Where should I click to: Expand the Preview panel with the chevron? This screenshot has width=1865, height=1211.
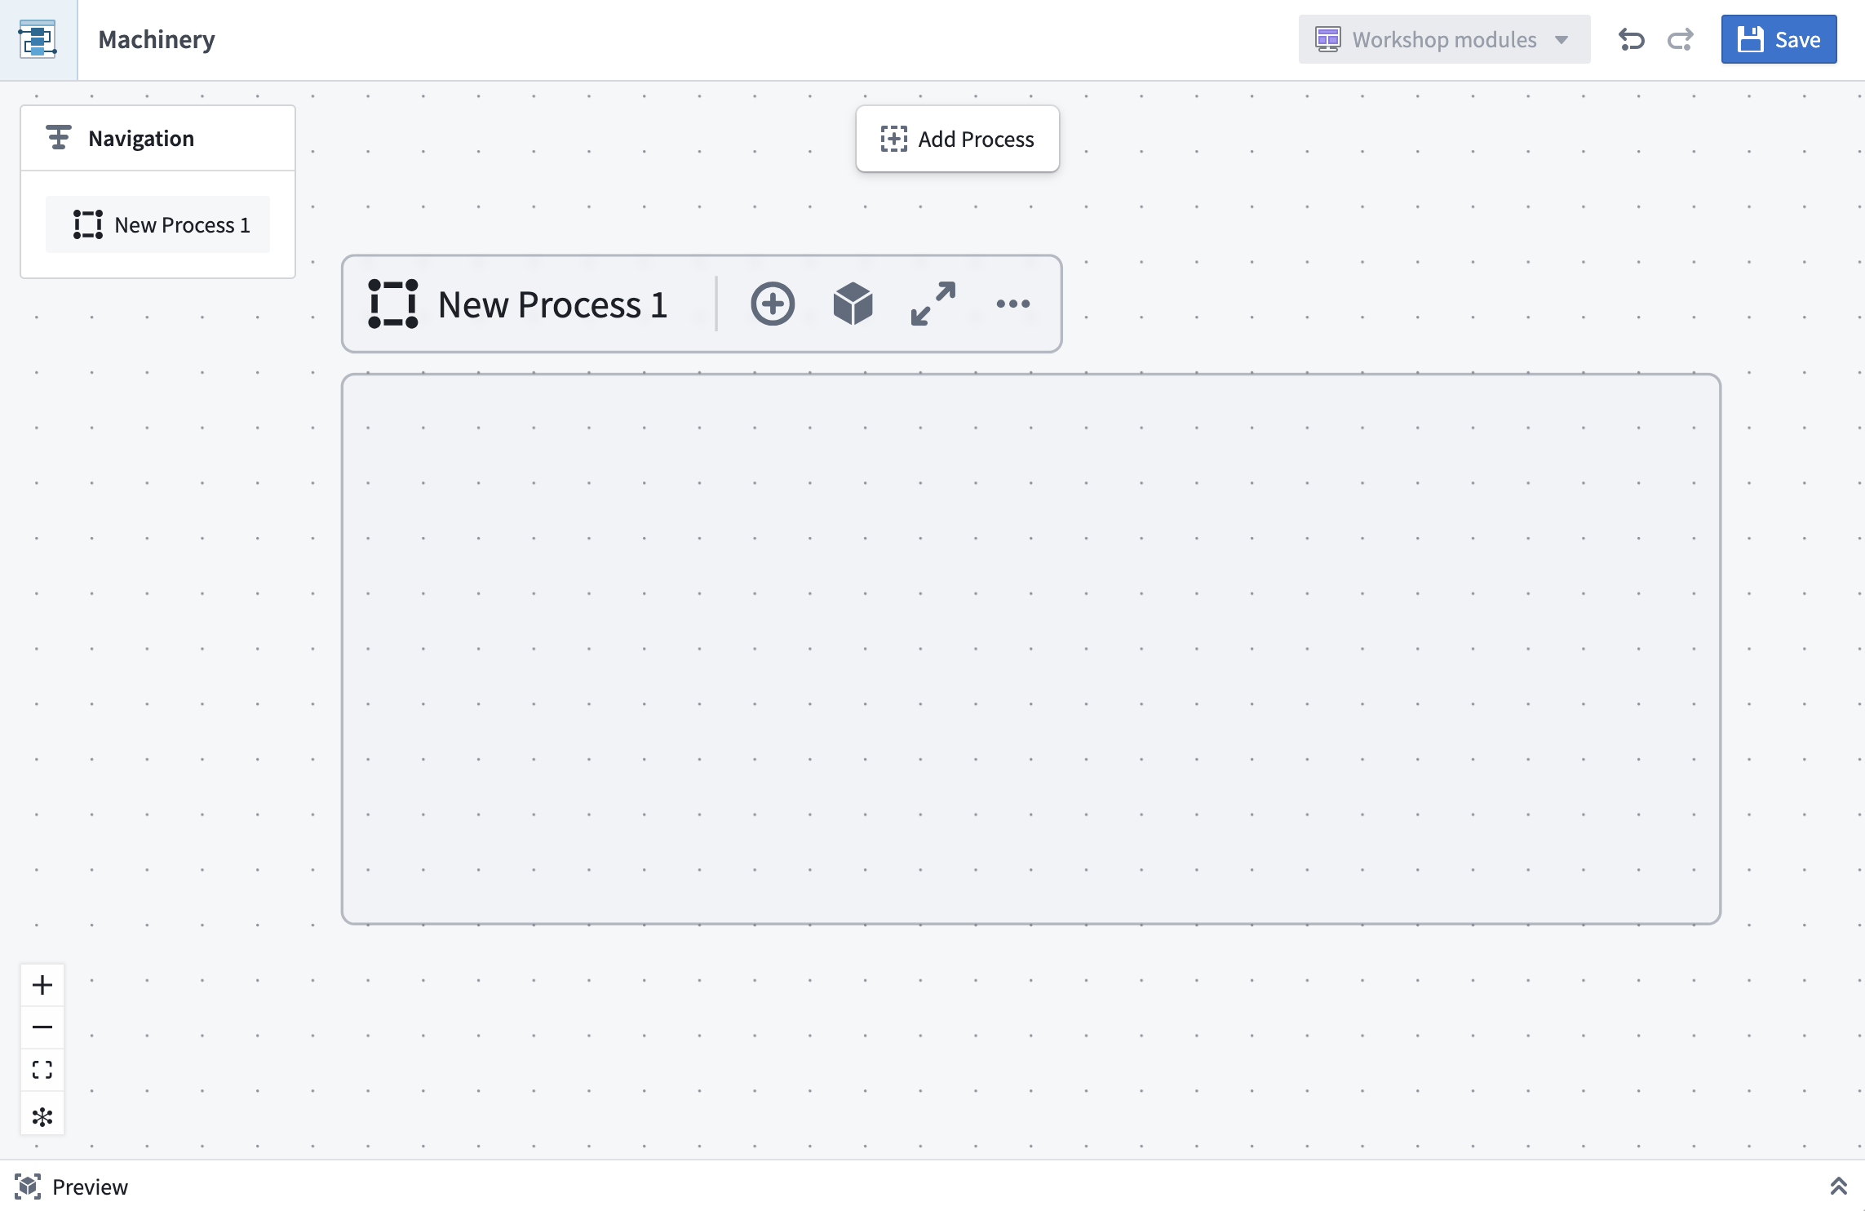pyautogui.click(x=1838, y=1187)
